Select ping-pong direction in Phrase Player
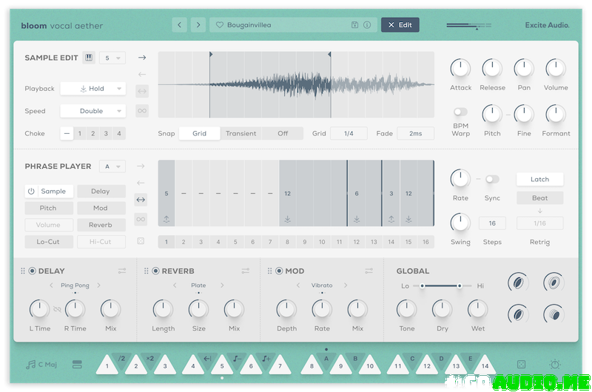 coord(141,200)
